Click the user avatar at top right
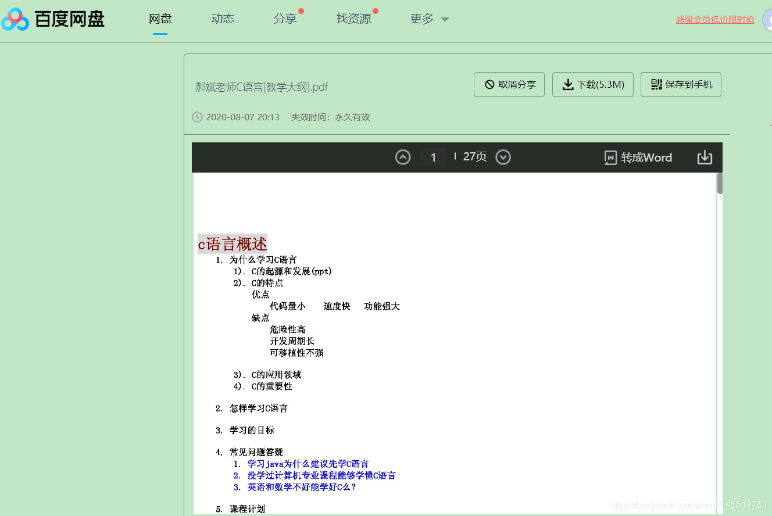This screenshot has width=772, height=516. 767,20
